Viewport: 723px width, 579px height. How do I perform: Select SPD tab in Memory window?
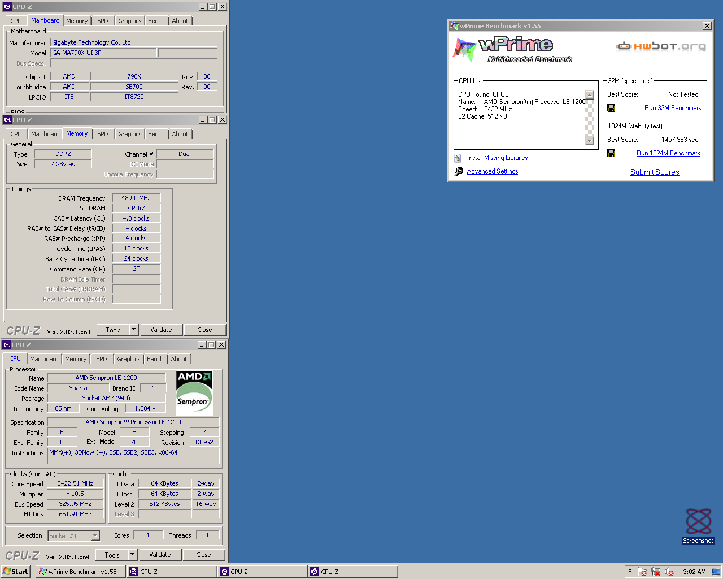(103, 134)
